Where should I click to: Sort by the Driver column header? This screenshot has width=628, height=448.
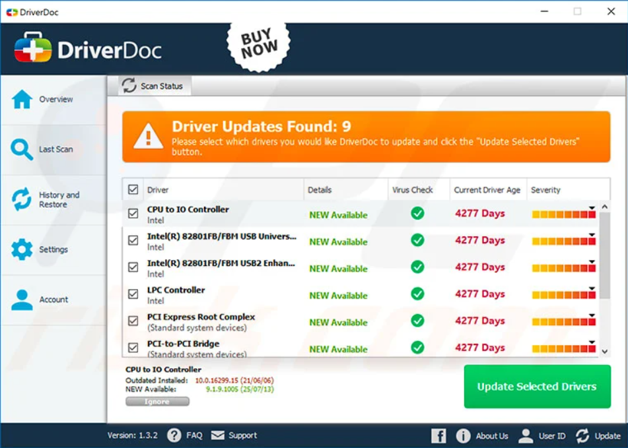tap(223, 189)
